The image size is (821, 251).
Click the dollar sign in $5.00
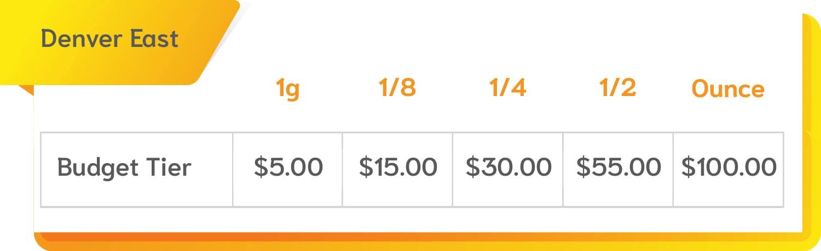pyautogui.click(x=262, y=167)
